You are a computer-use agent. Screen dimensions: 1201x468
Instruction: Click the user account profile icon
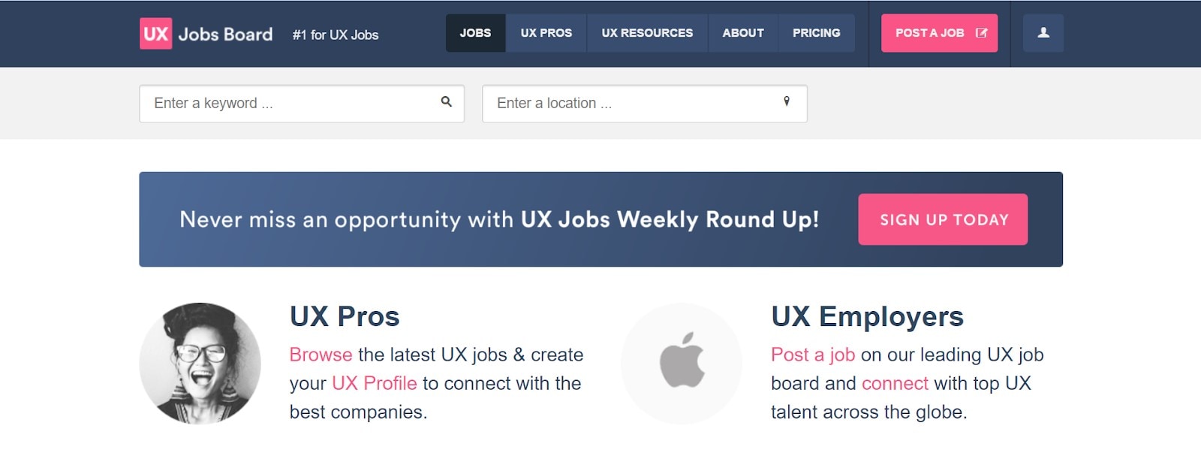[1043, 33]
